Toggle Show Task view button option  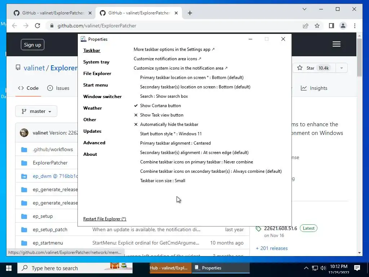159,115
